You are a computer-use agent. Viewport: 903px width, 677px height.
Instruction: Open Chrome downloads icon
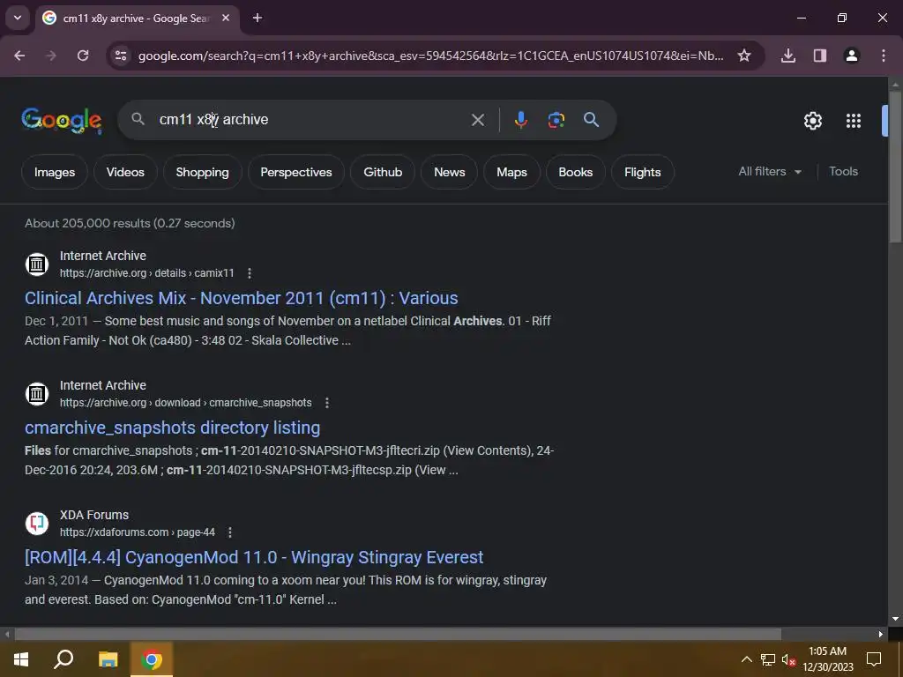[x=788, y=56]
